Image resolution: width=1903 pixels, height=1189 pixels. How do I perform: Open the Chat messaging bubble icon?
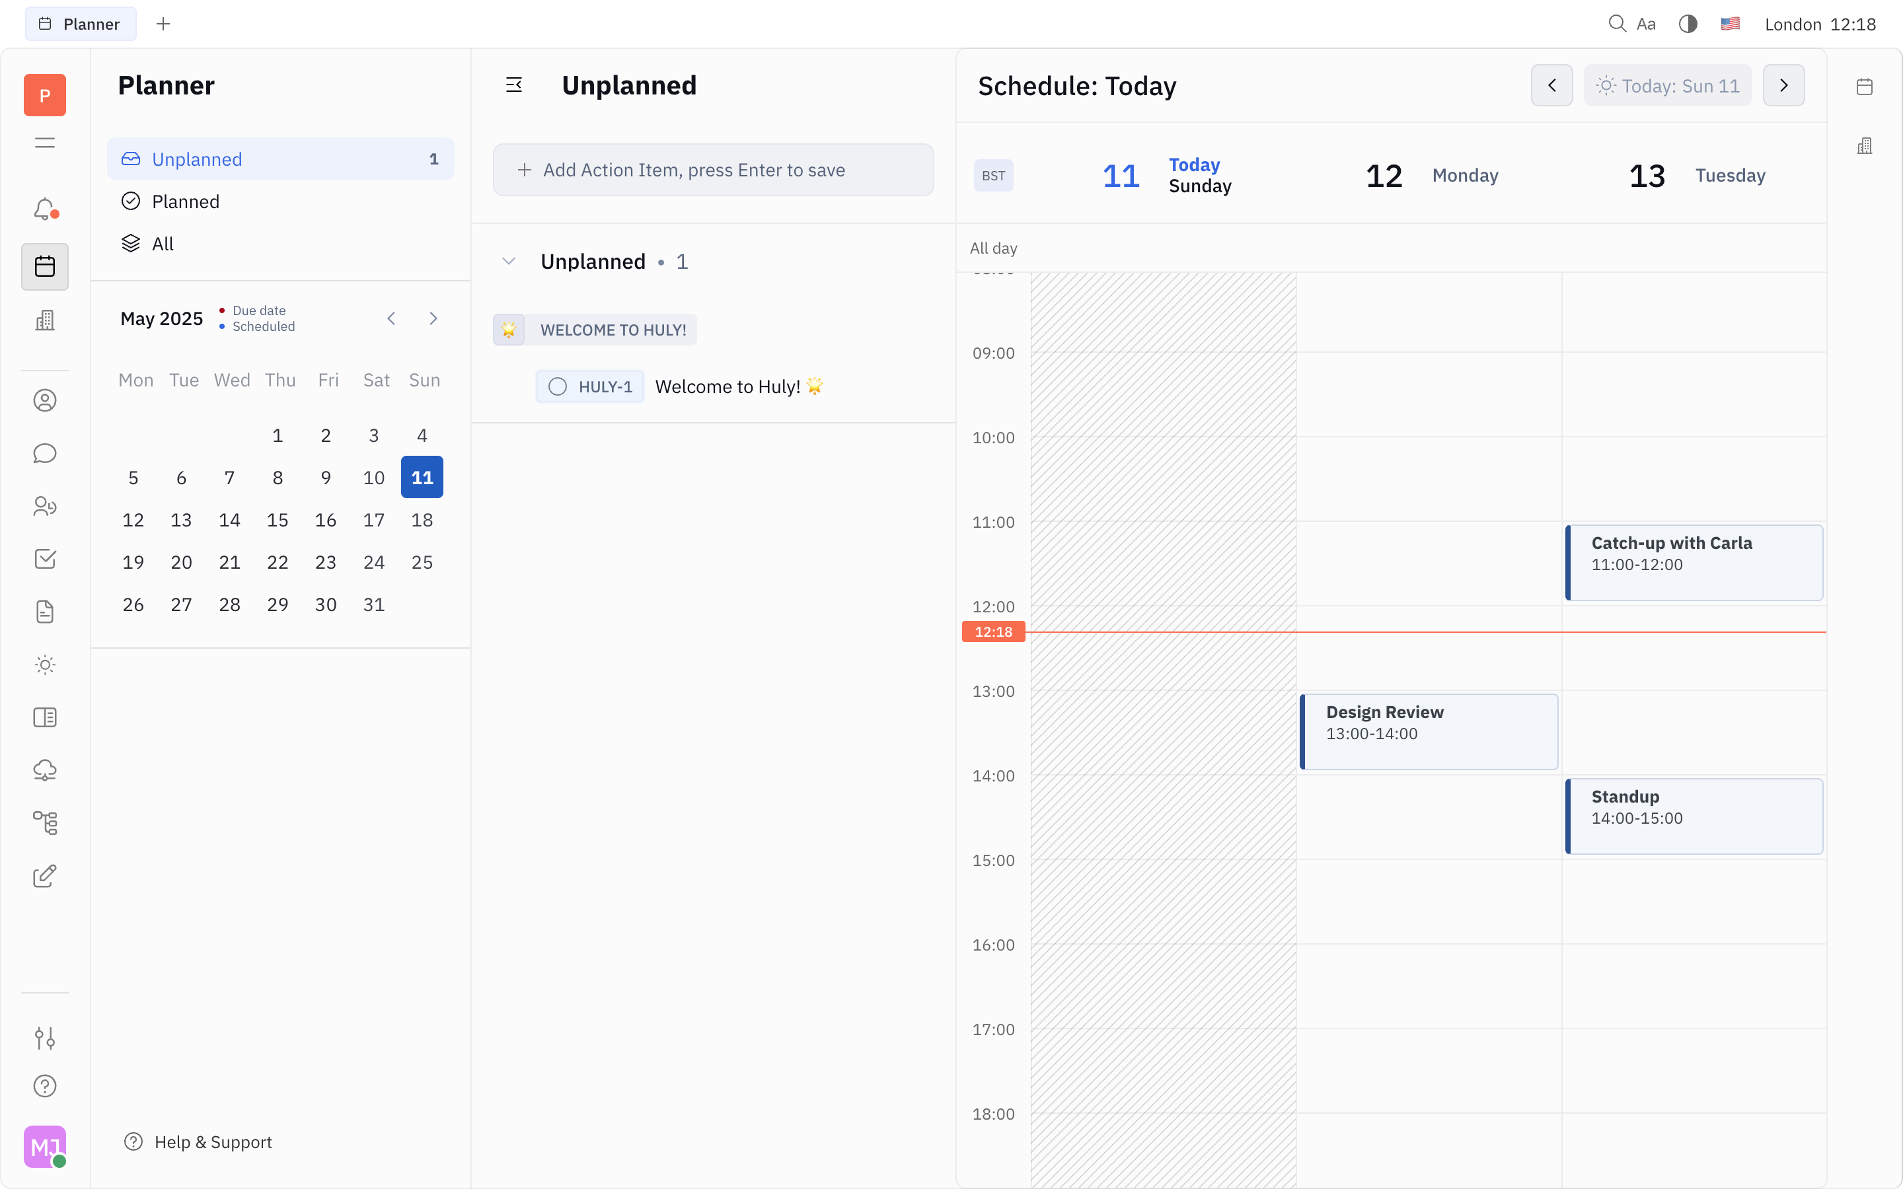pyautogui.click(x=45, y=453)
